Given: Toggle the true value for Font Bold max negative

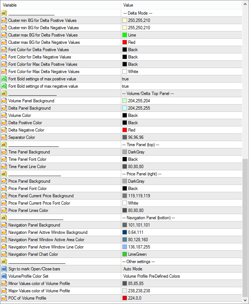Looking at the screenshot, I should pos(125,86).
